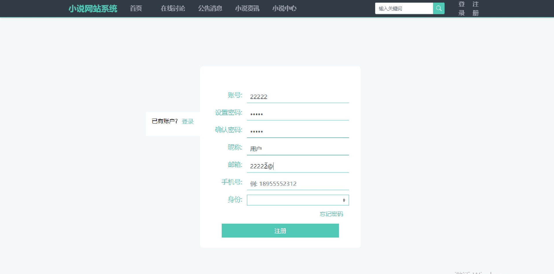This screenshot has width=554, height=274.
Task: Click the 手机号: label
Action: click(232, 182)
